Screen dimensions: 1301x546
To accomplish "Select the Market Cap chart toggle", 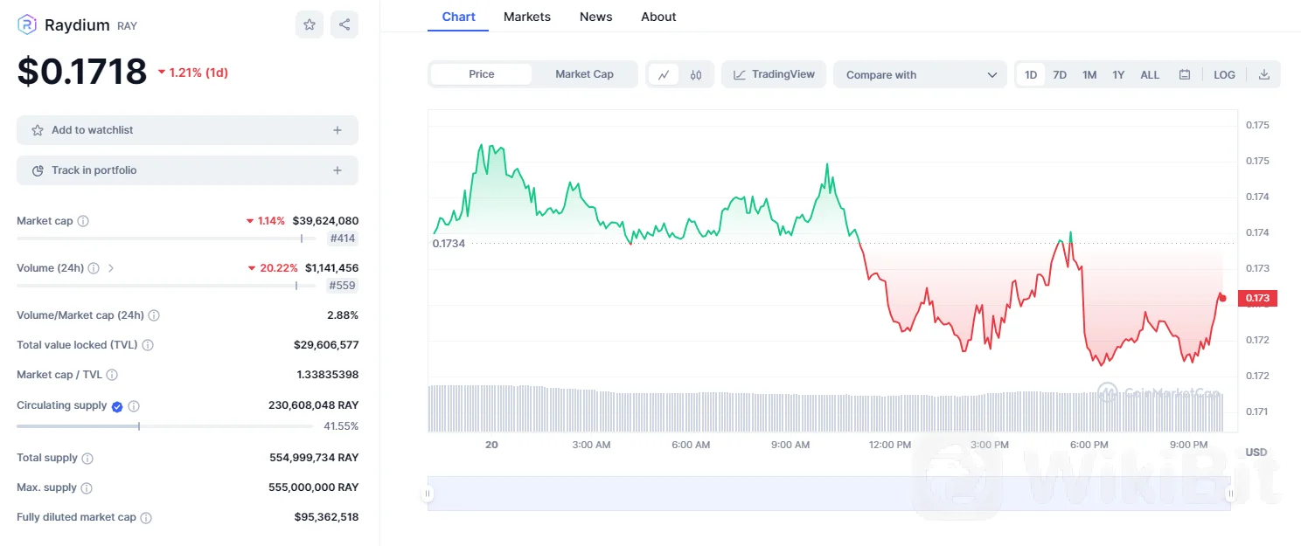I will [584, 74].
